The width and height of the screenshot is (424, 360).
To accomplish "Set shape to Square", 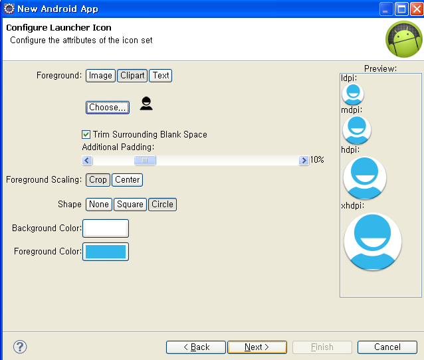I will click(x=130, y=205).
